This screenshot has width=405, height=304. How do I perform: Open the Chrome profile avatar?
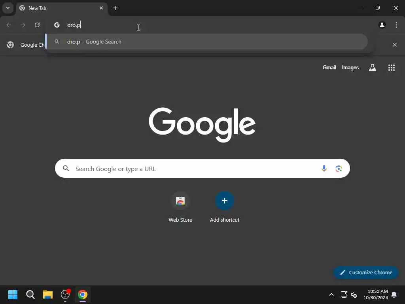382,25
